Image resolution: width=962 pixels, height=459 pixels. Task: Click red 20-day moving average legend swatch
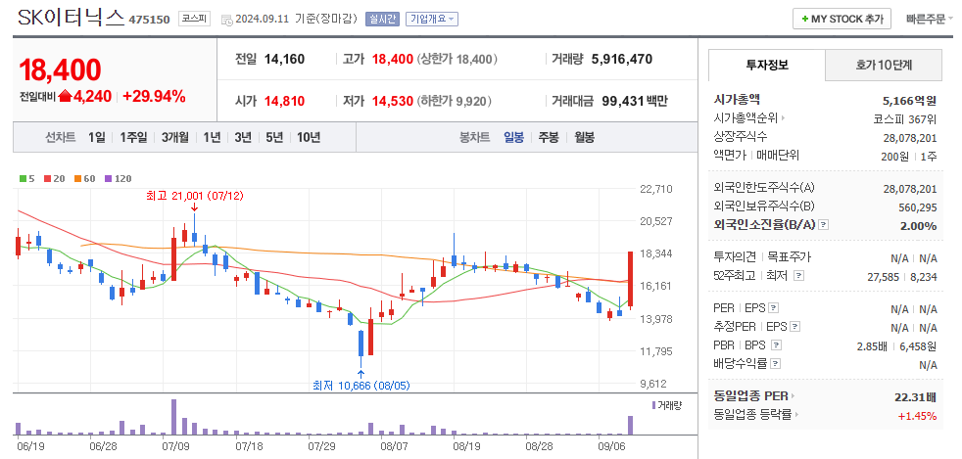pos(47,179)
